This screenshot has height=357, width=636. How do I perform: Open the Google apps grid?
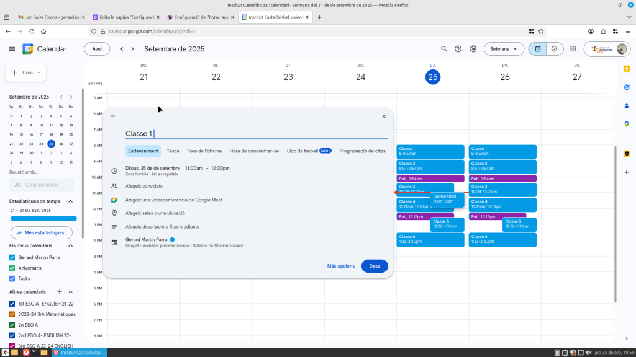572,49
